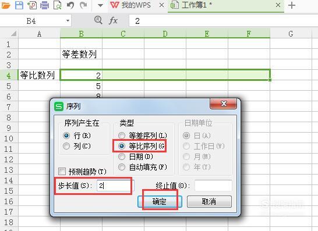Click the 确定 button
318x231 pixels.
click(160, 202)
